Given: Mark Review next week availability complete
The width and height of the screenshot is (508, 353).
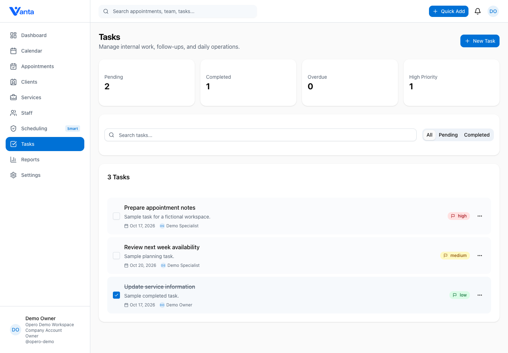Looking at the screenshot, I should click(116, 256).
